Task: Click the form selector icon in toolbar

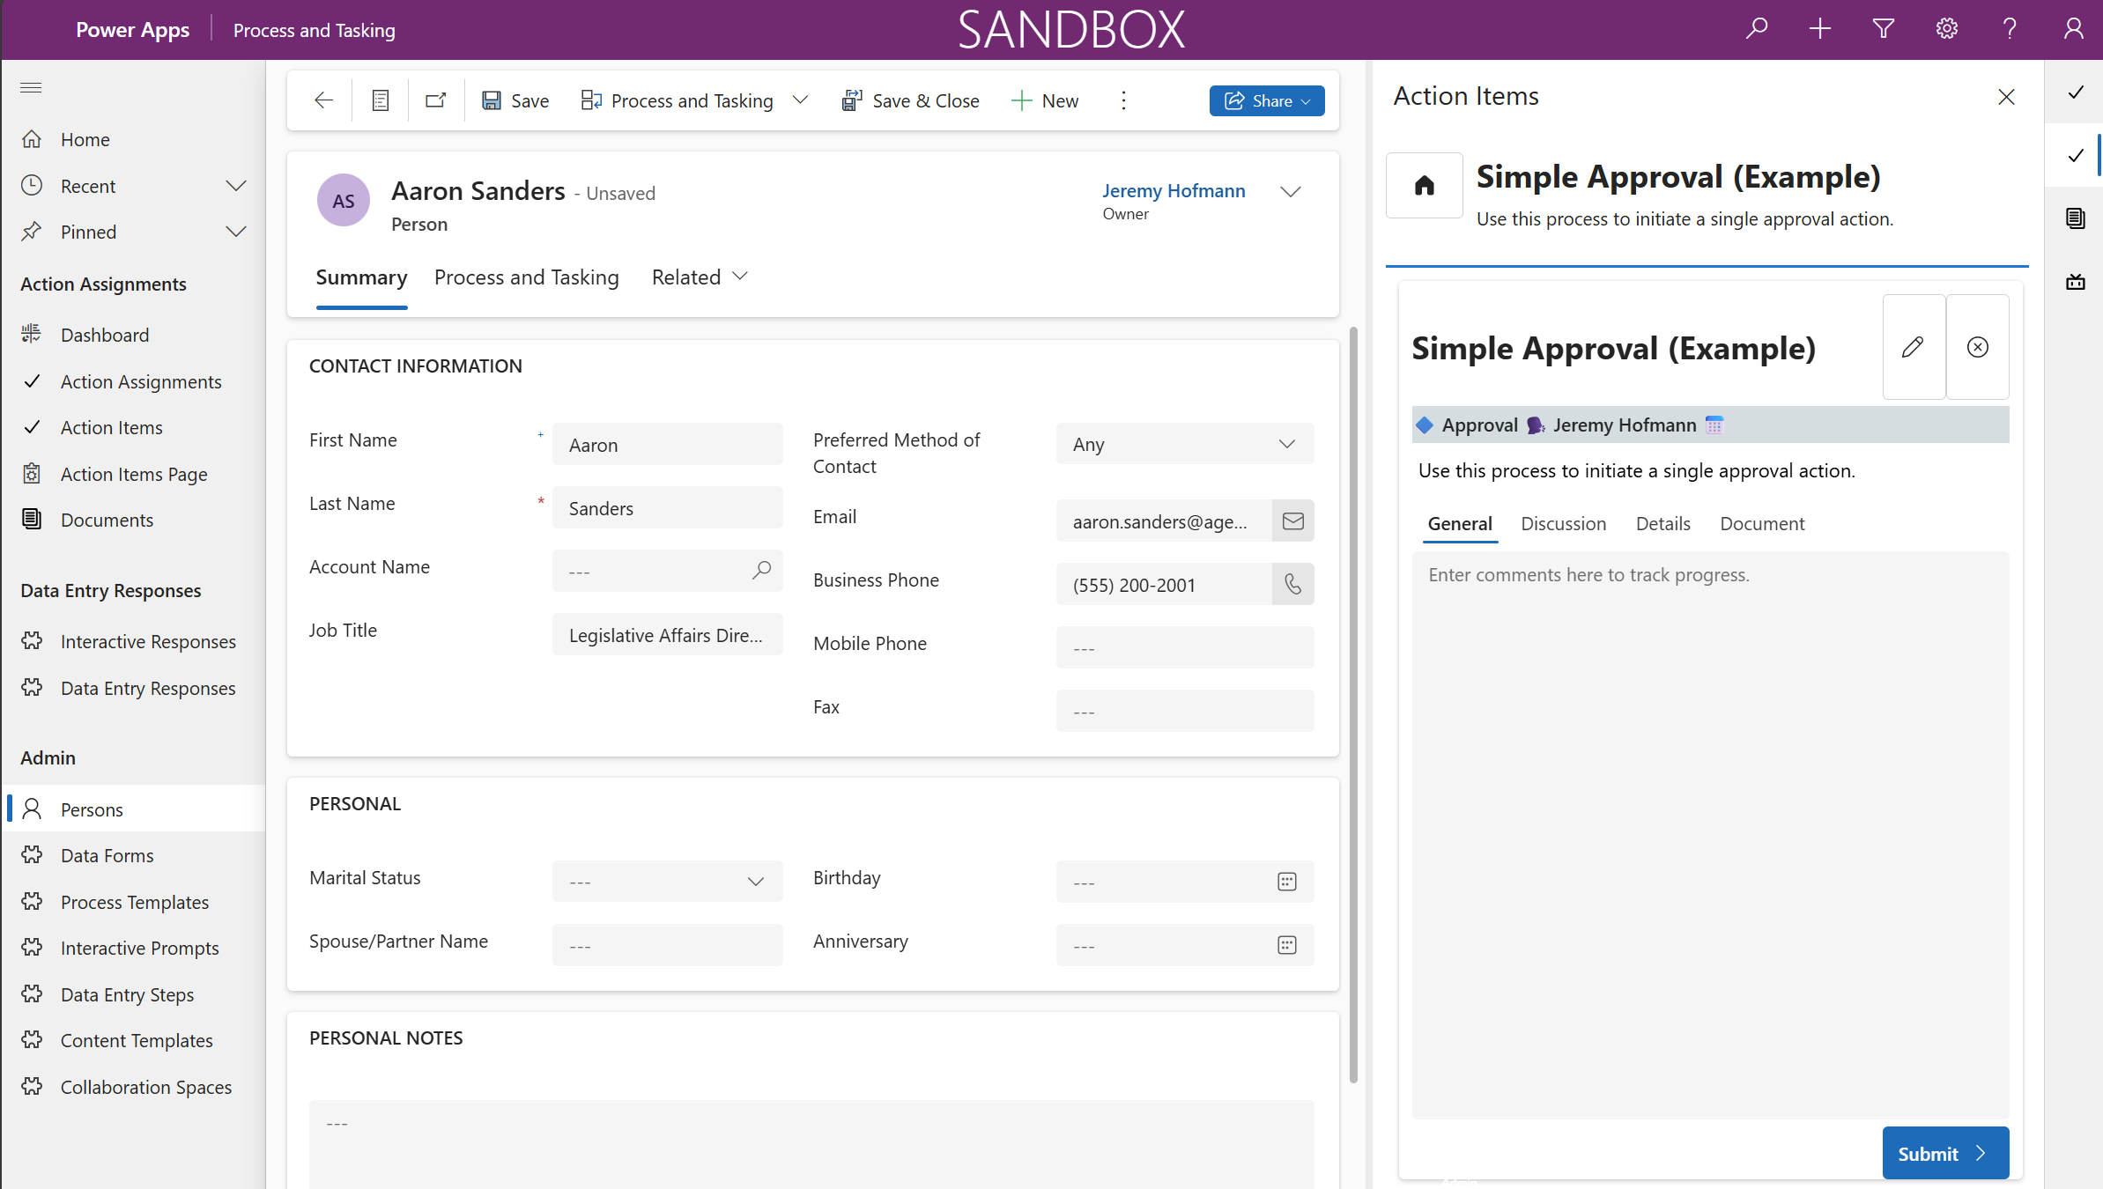Action: (x=380, y=100)
